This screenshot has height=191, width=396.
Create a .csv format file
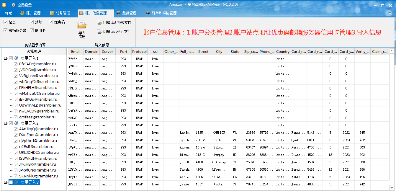(114, 32)
